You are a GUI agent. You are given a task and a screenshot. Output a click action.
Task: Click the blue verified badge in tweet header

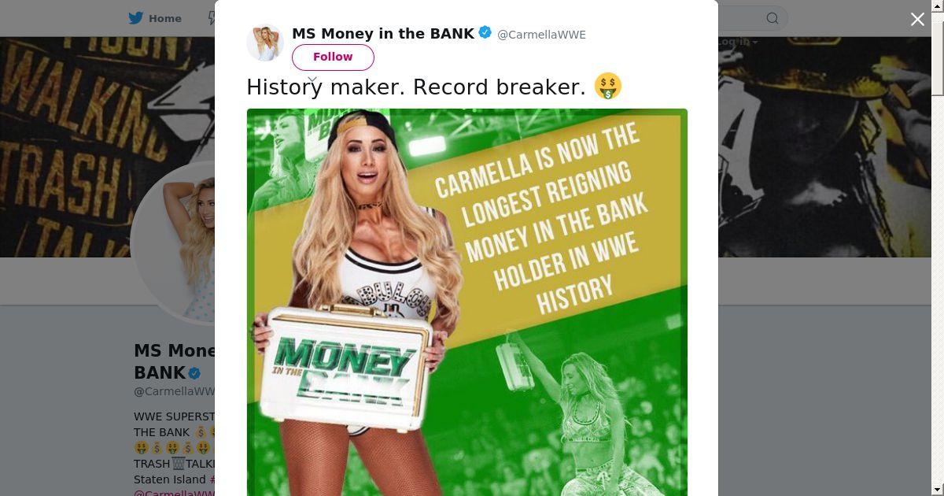pyautogui.click(x=485, y=33)
